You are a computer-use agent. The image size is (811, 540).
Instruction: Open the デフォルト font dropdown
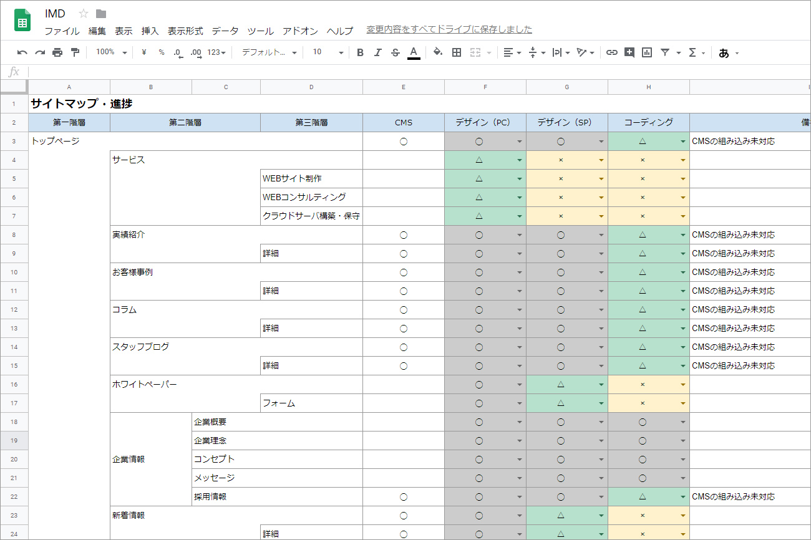270,52
